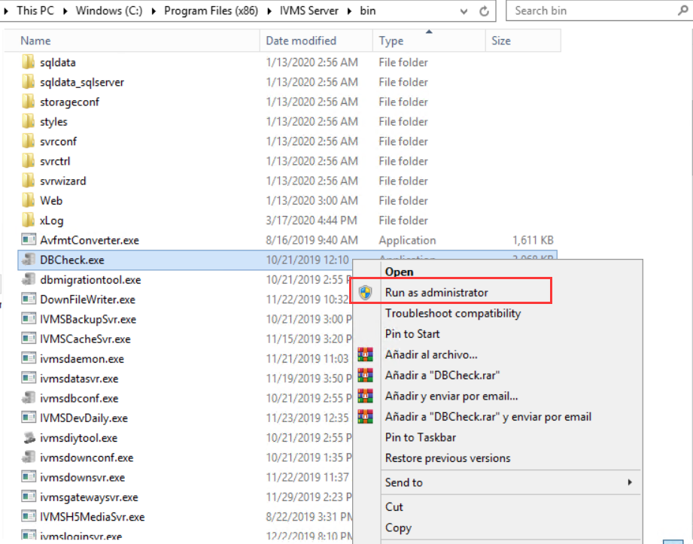Select the IVMSBackupSvr.exe icon

pyautogui.click(x=29, y=318)
